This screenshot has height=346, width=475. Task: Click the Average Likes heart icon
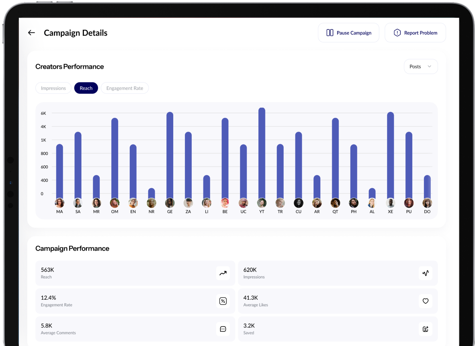pos(426,301)
